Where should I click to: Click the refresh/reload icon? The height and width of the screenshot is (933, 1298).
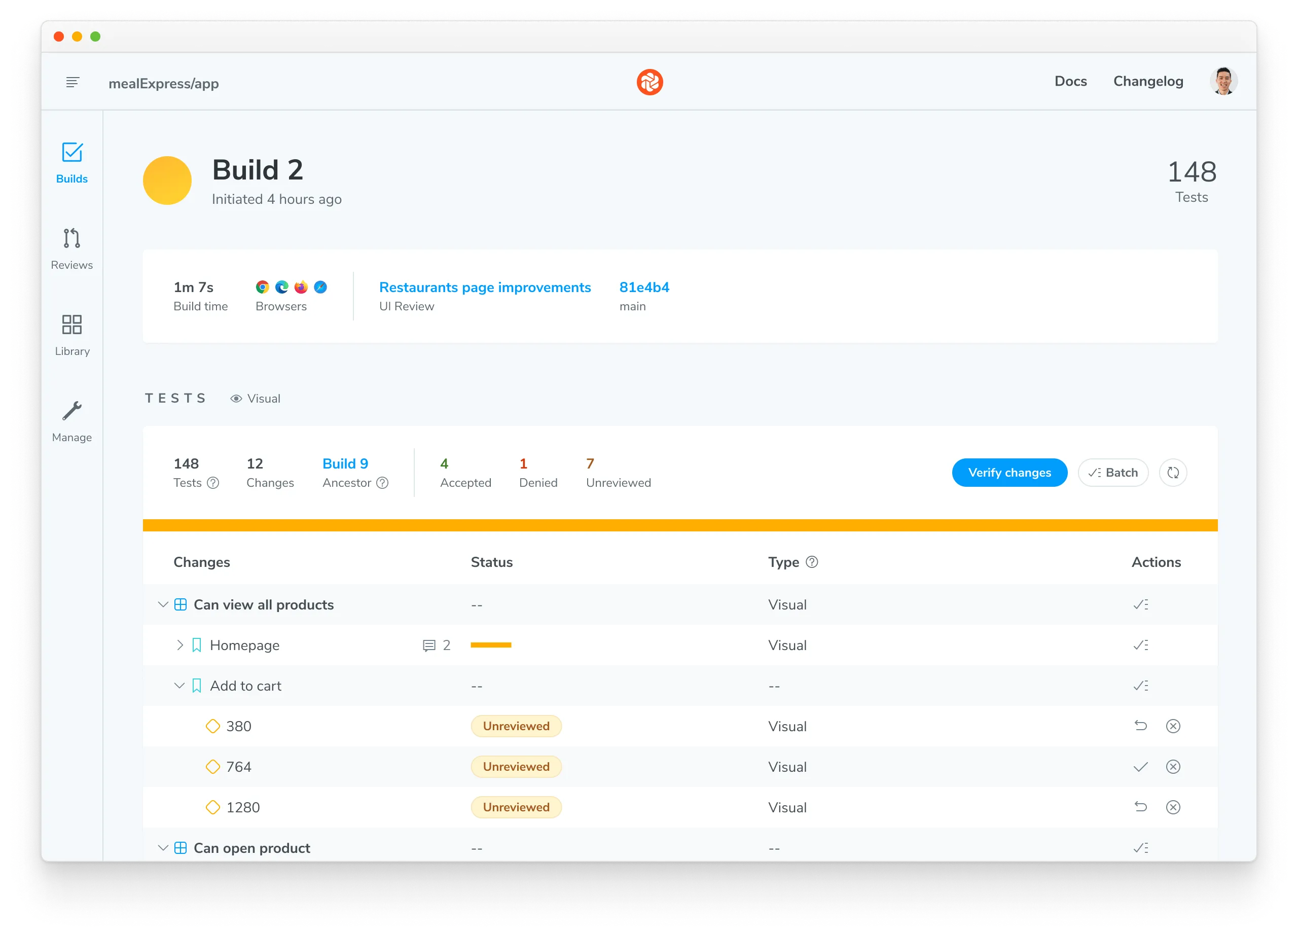click(x=1171, y=473)
